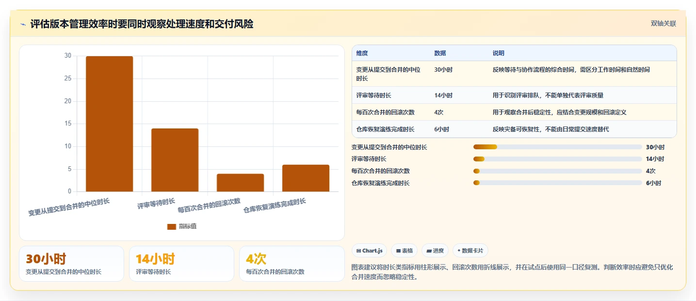The height and width of the screenshot is (301, 696).
Task: Click the 仓库恢复演练完成时长 chart bar
Action: (306, 178)
